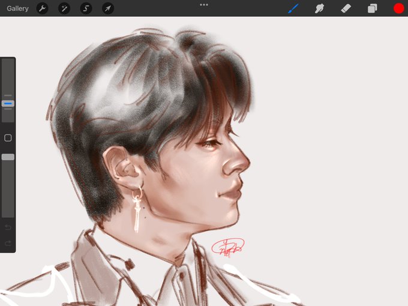
Task: Select the Eraser tool
Action: pyautogui.click(x=346, y=8)
